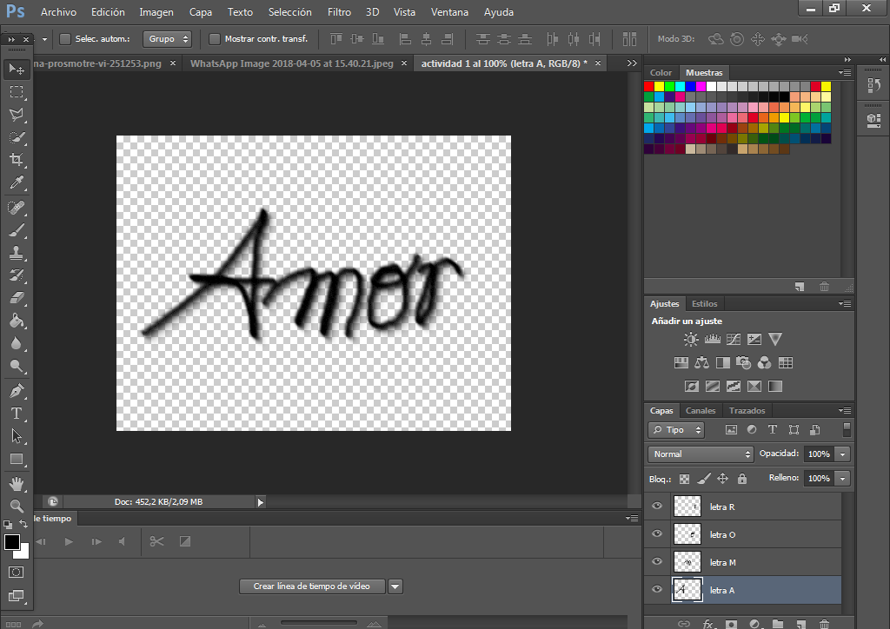Select the Brush tool
Viewport: 890px width, 629px height.
click(x=17, y=230)
